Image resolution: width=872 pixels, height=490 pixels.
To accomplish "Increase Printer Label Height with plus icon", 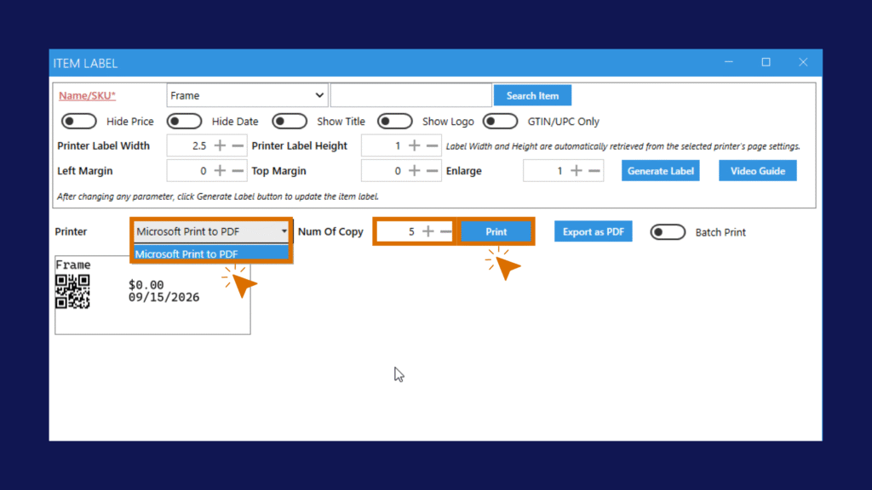I will (415, 145).
